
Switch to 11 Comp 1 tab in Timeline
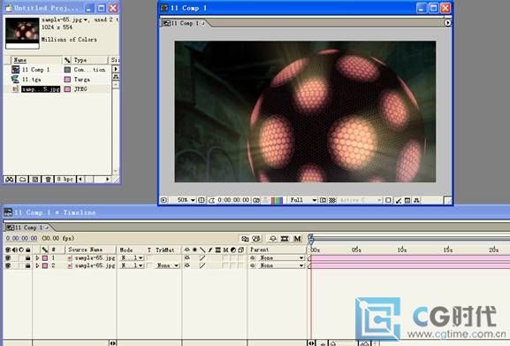click(28, 227)
